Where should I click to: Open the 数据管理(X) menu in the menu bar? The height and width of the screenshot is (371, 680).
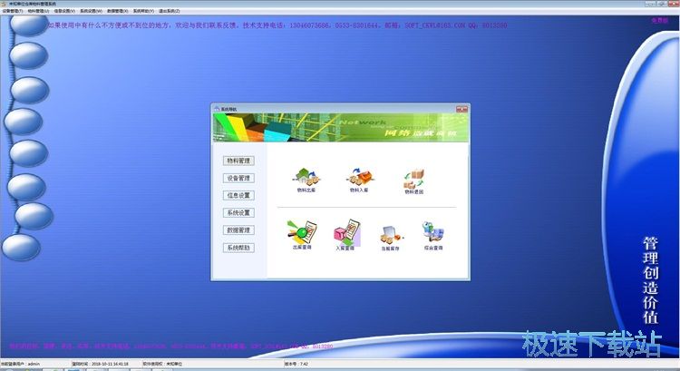(117, 11)
